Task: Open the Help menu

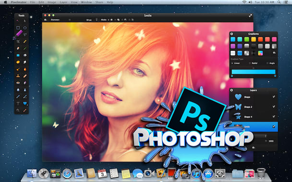Action: [110, 2]
